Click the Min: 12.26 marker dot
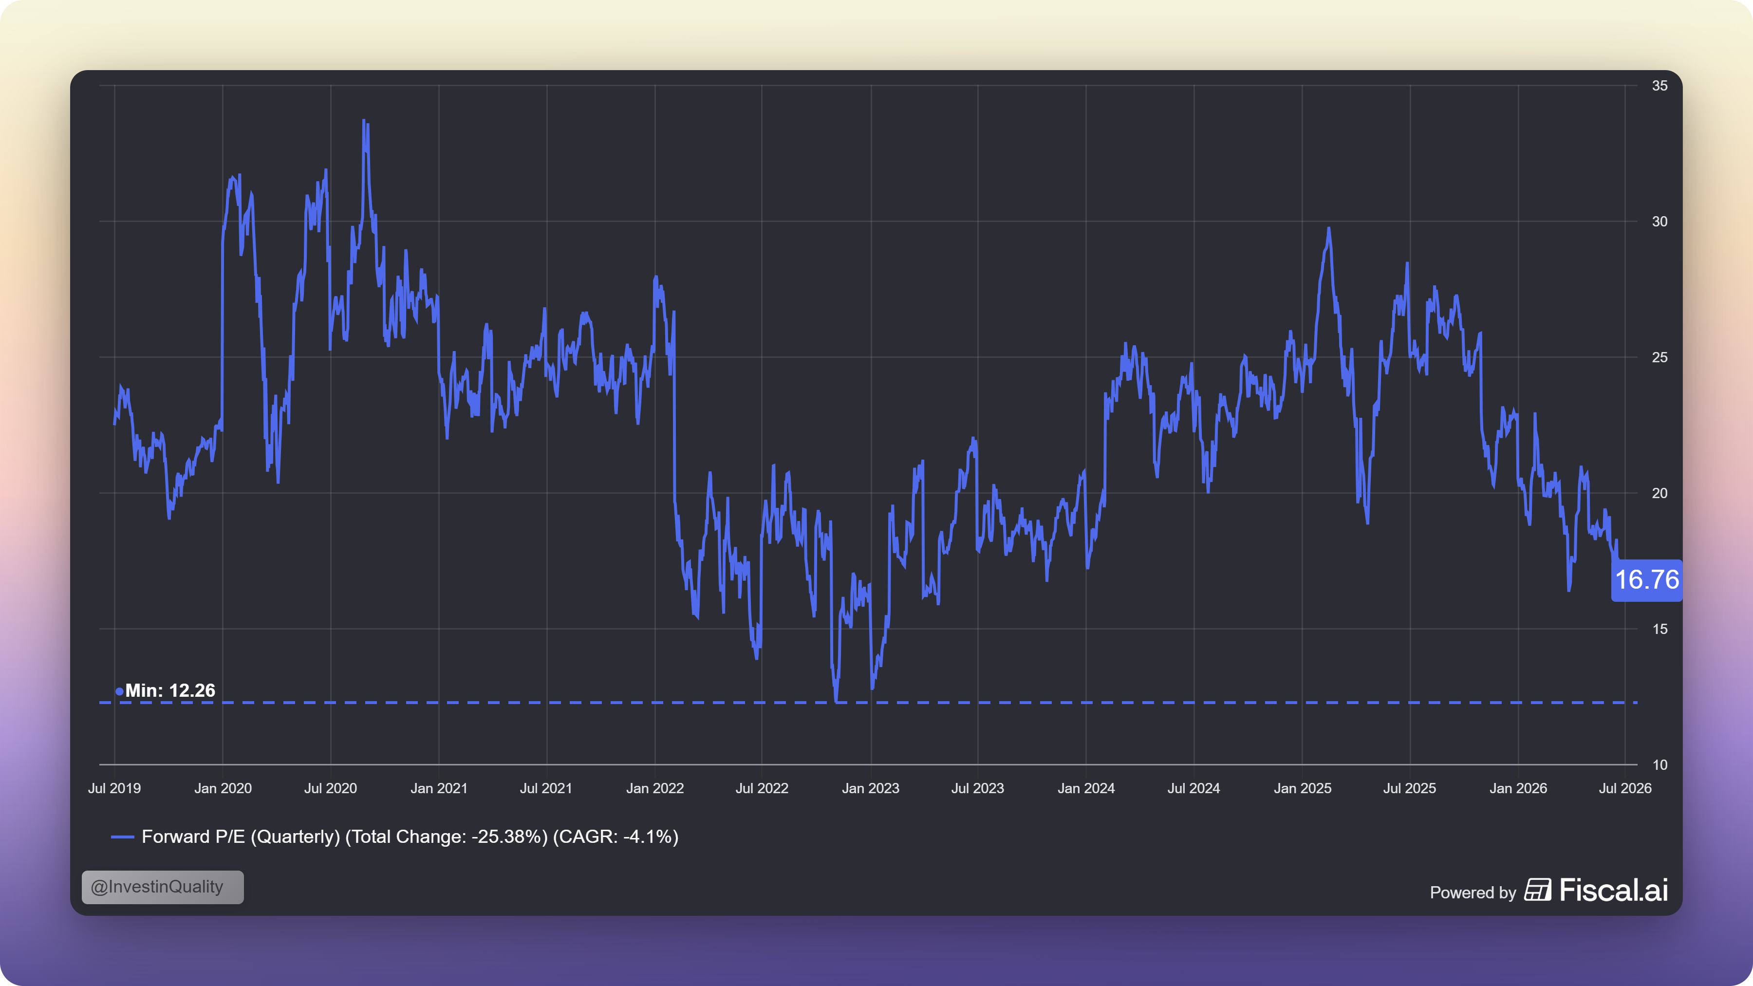Viewport: 1753px width, 986px height. [119, 691]
